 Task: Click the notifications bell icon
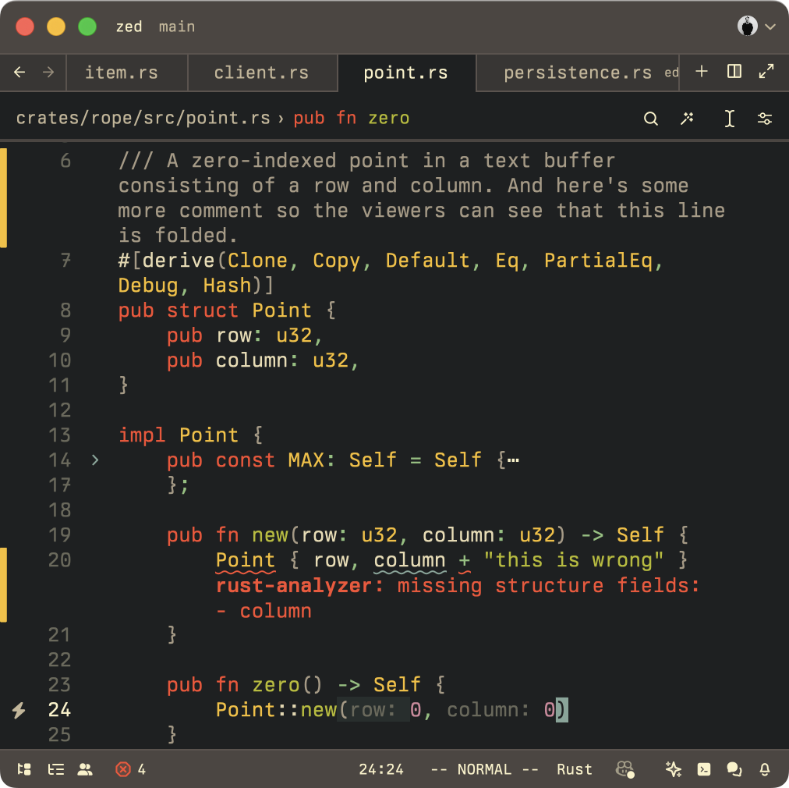765,769
